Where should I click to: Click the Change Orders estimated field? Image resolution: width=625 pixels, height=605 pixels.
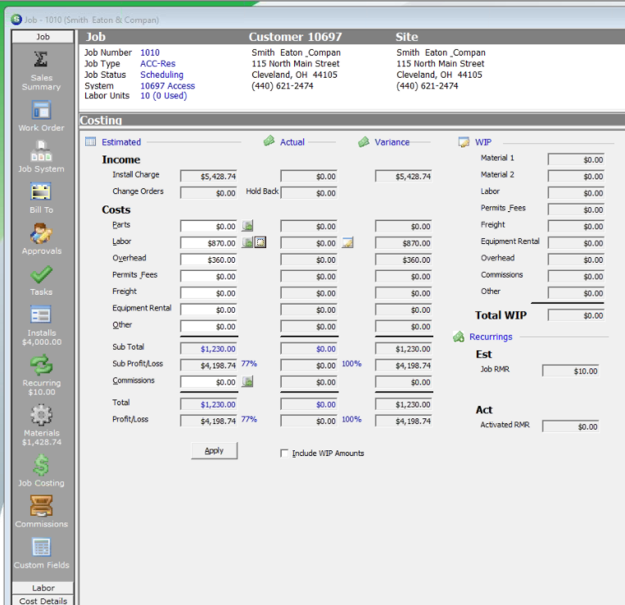208,192
